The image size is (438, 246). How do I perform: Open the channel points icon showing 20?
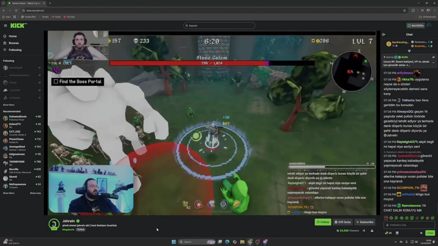pyautogui.click(x=388, y=233)
